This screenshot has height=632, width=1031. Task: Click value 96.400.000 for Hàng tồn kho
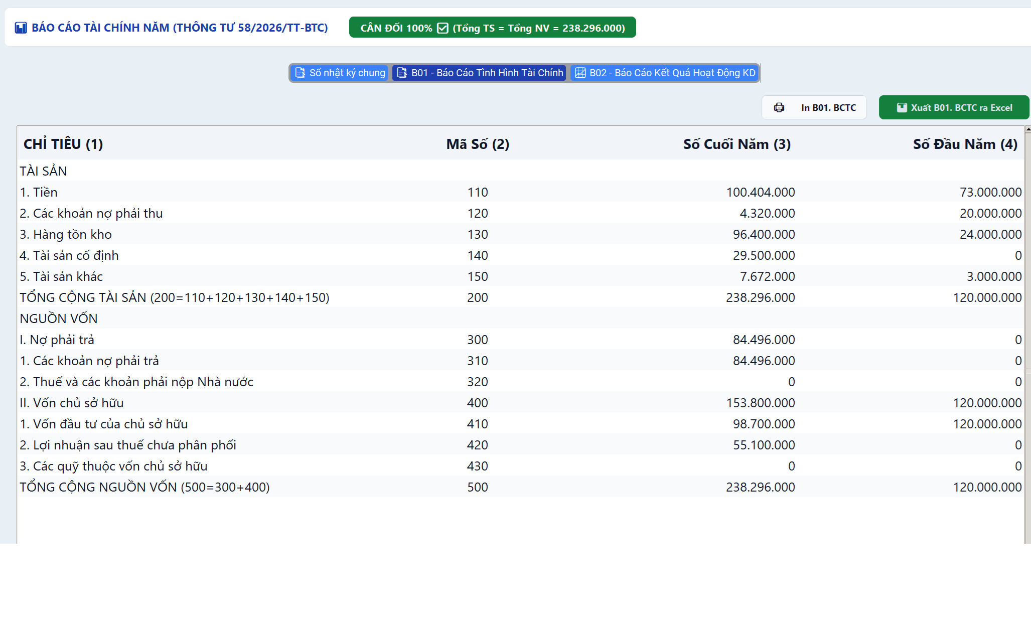tap(764, 234)
